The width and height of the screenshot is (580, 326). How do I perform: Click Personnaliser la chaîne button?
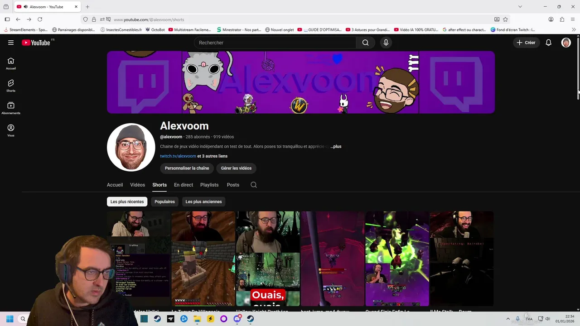coord(187,168)
